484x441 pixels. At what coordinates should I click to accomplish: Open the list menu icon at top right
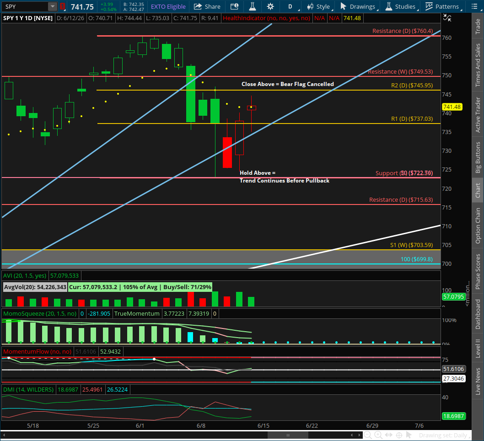[474, 6]
